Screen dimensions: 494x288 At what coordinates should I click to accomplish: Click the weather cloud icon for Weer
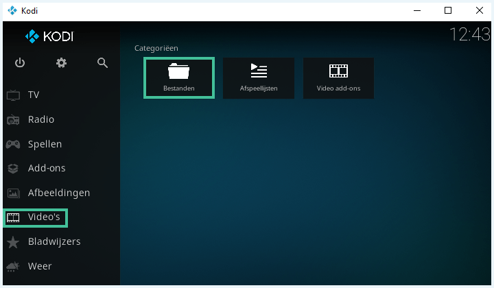tap(13, 266)
